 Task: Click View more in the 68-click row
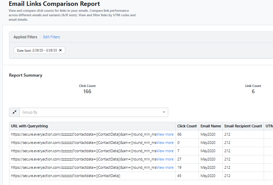click(165, 134)
